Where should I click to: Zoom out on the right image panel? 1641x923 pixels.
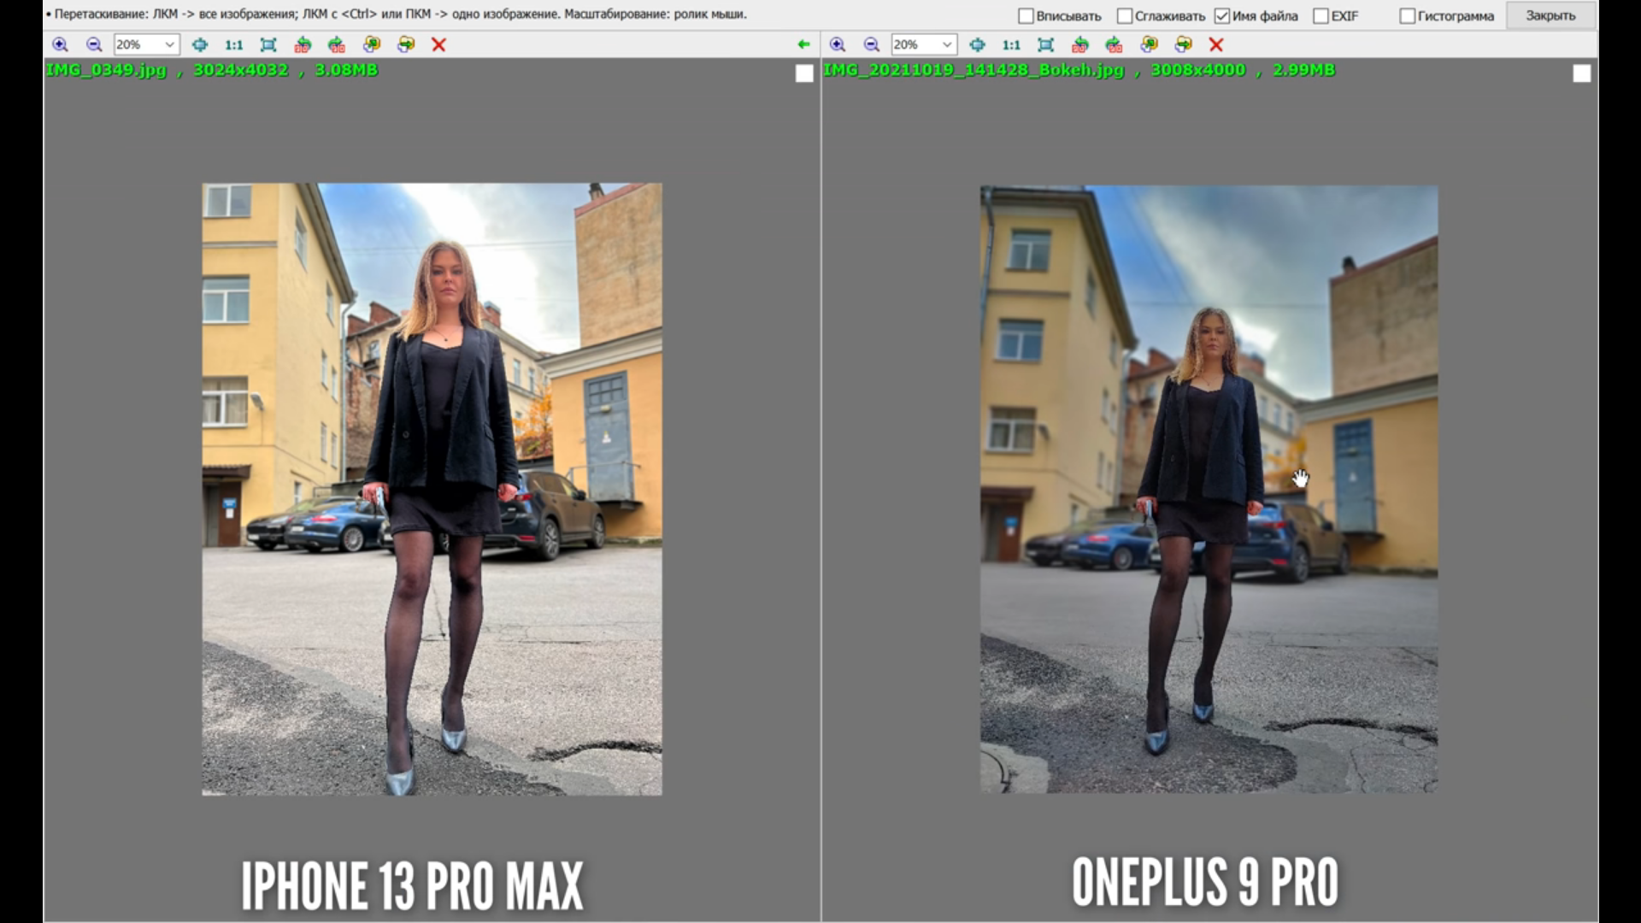click(x=871, y=44)
